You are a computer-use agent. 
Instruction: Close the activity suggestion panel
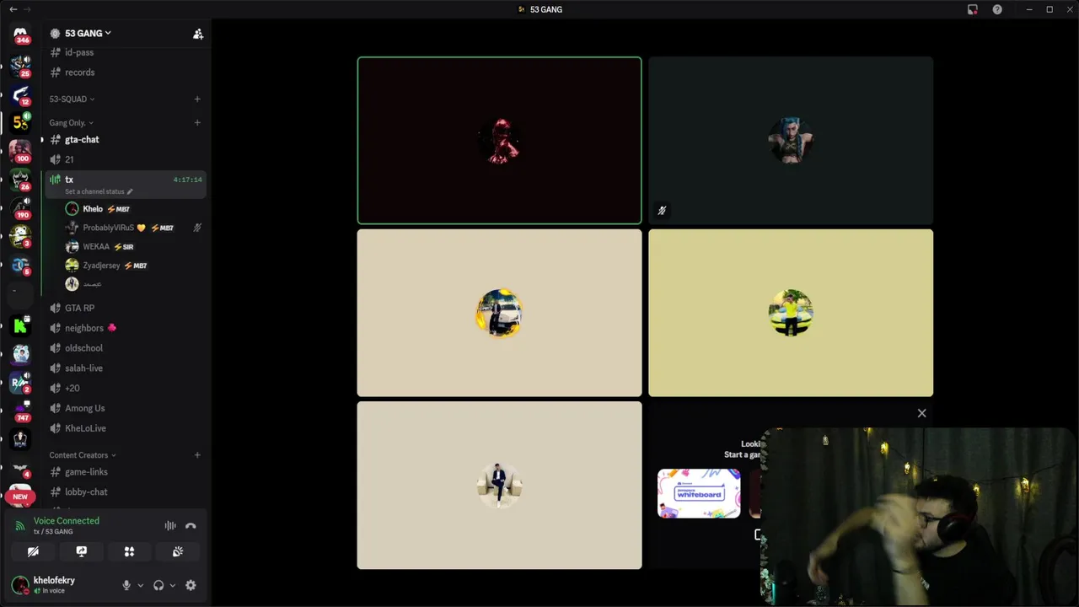(x=921, y=413)
